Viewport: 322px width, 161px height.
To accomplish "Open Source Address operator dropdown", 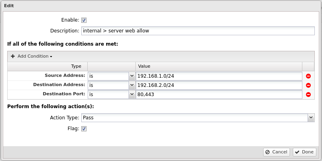I will tap(132, 76).
